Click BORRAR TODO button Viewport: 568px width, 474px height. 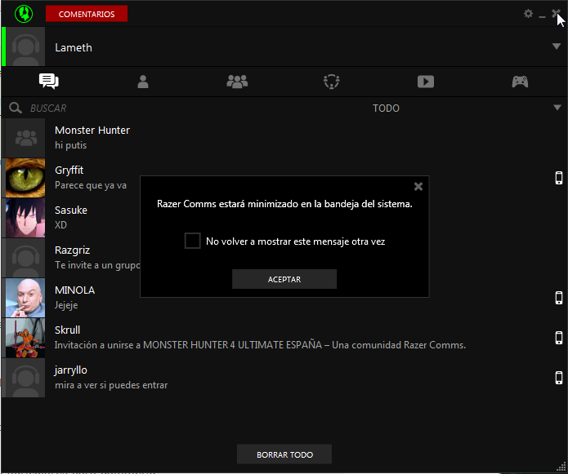coord(284,454)
